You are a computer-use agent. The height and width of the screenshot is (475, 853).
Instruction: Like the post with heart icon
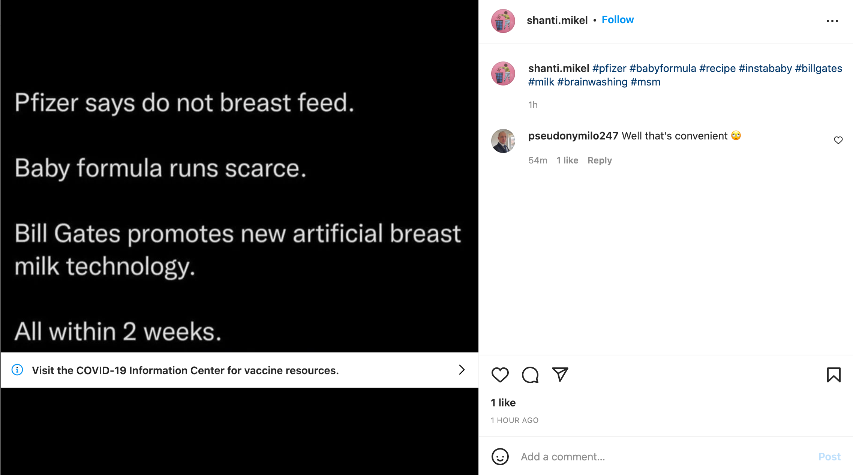tap(500, 375)
